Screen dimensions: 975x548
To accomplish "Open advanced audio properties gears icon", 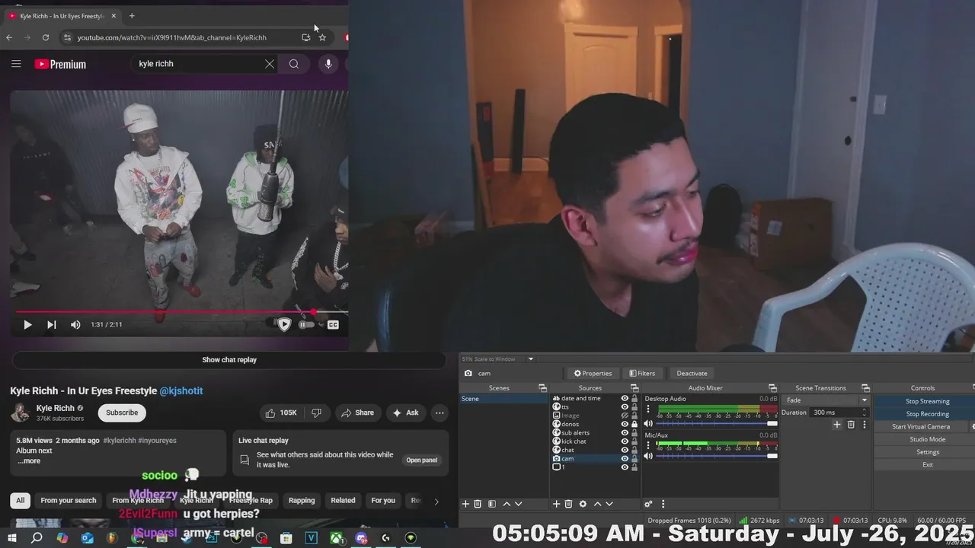I will click(x=648, y=504).
